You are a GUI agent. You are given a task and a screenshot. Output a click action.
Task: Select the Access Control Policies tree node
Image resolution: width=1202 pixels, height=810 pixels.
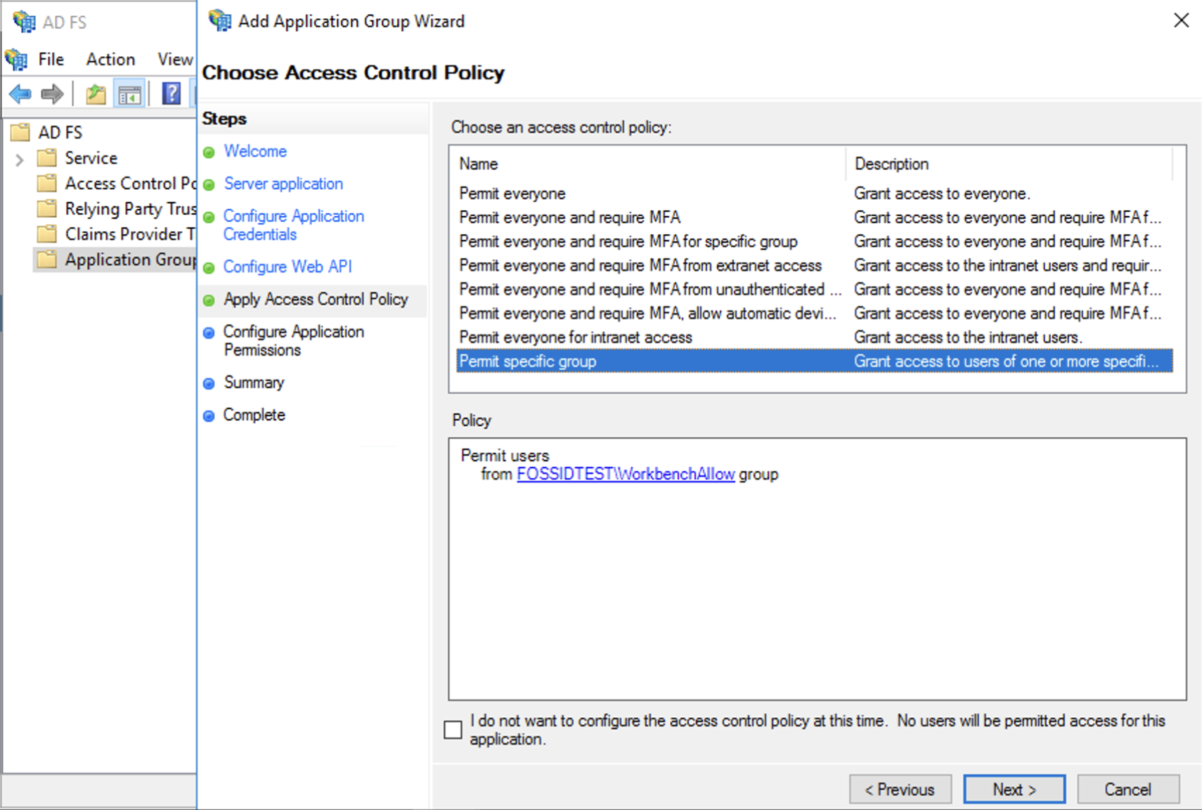point(130,183)
